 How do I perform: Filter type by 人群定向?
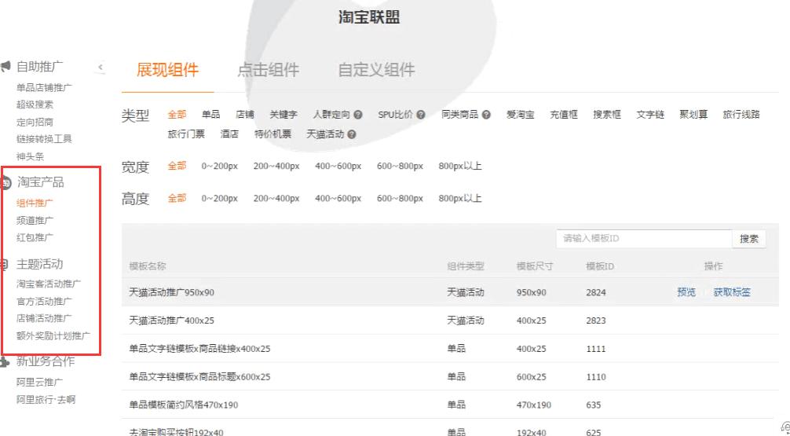[x=331, y=115]
